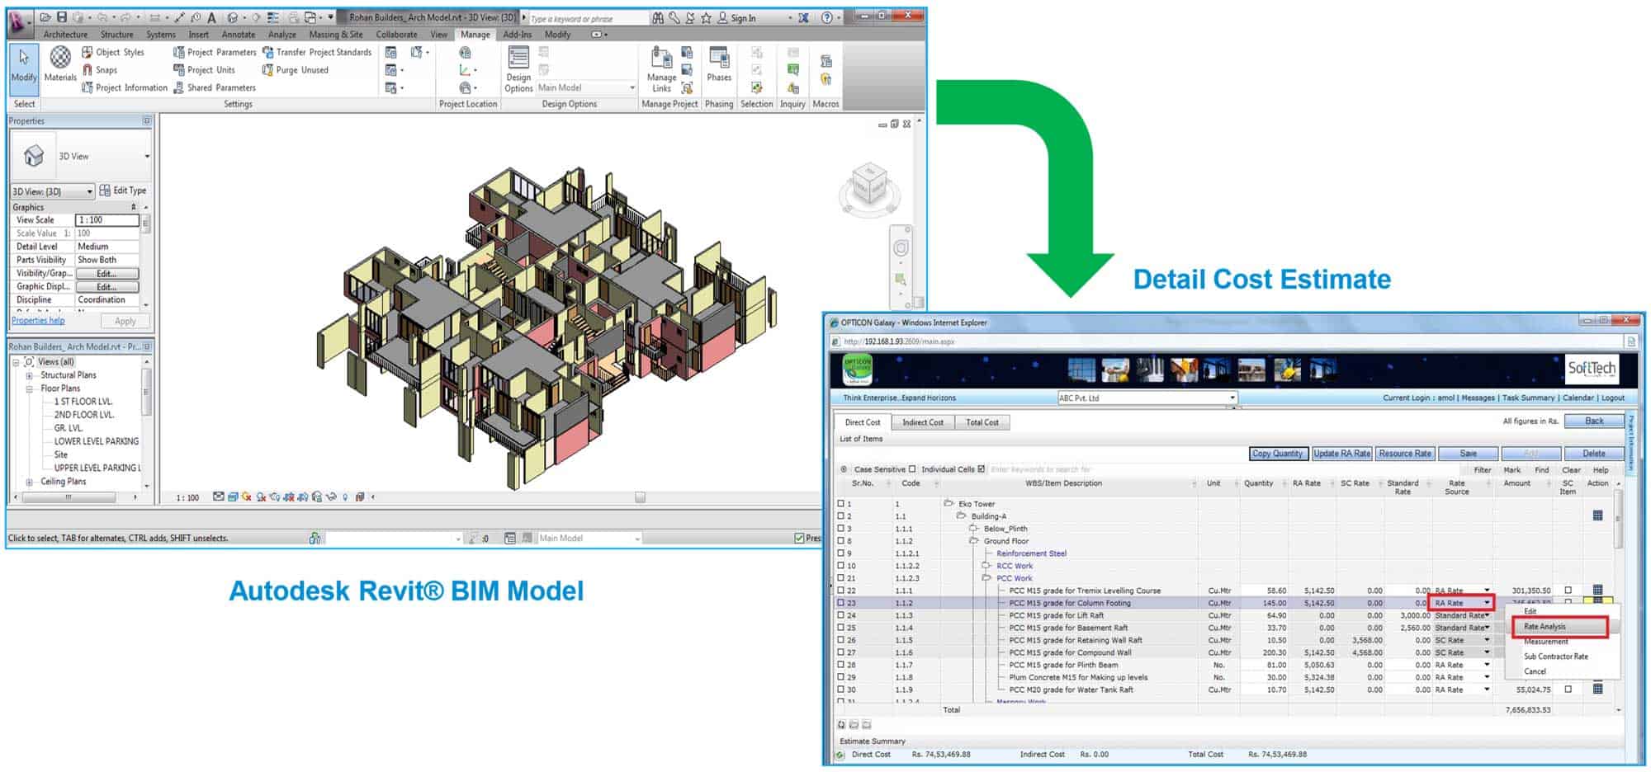Open the Materials dialog
Viewport: 1651px width, 772px height.
click(x=60, y=64)
